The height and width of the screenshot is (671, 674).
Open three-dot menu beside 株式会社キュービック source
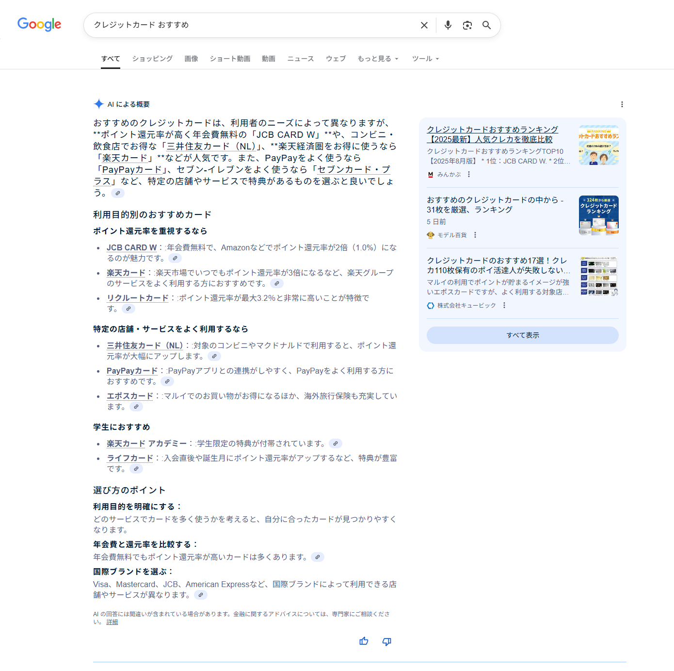tap(504, 305)
